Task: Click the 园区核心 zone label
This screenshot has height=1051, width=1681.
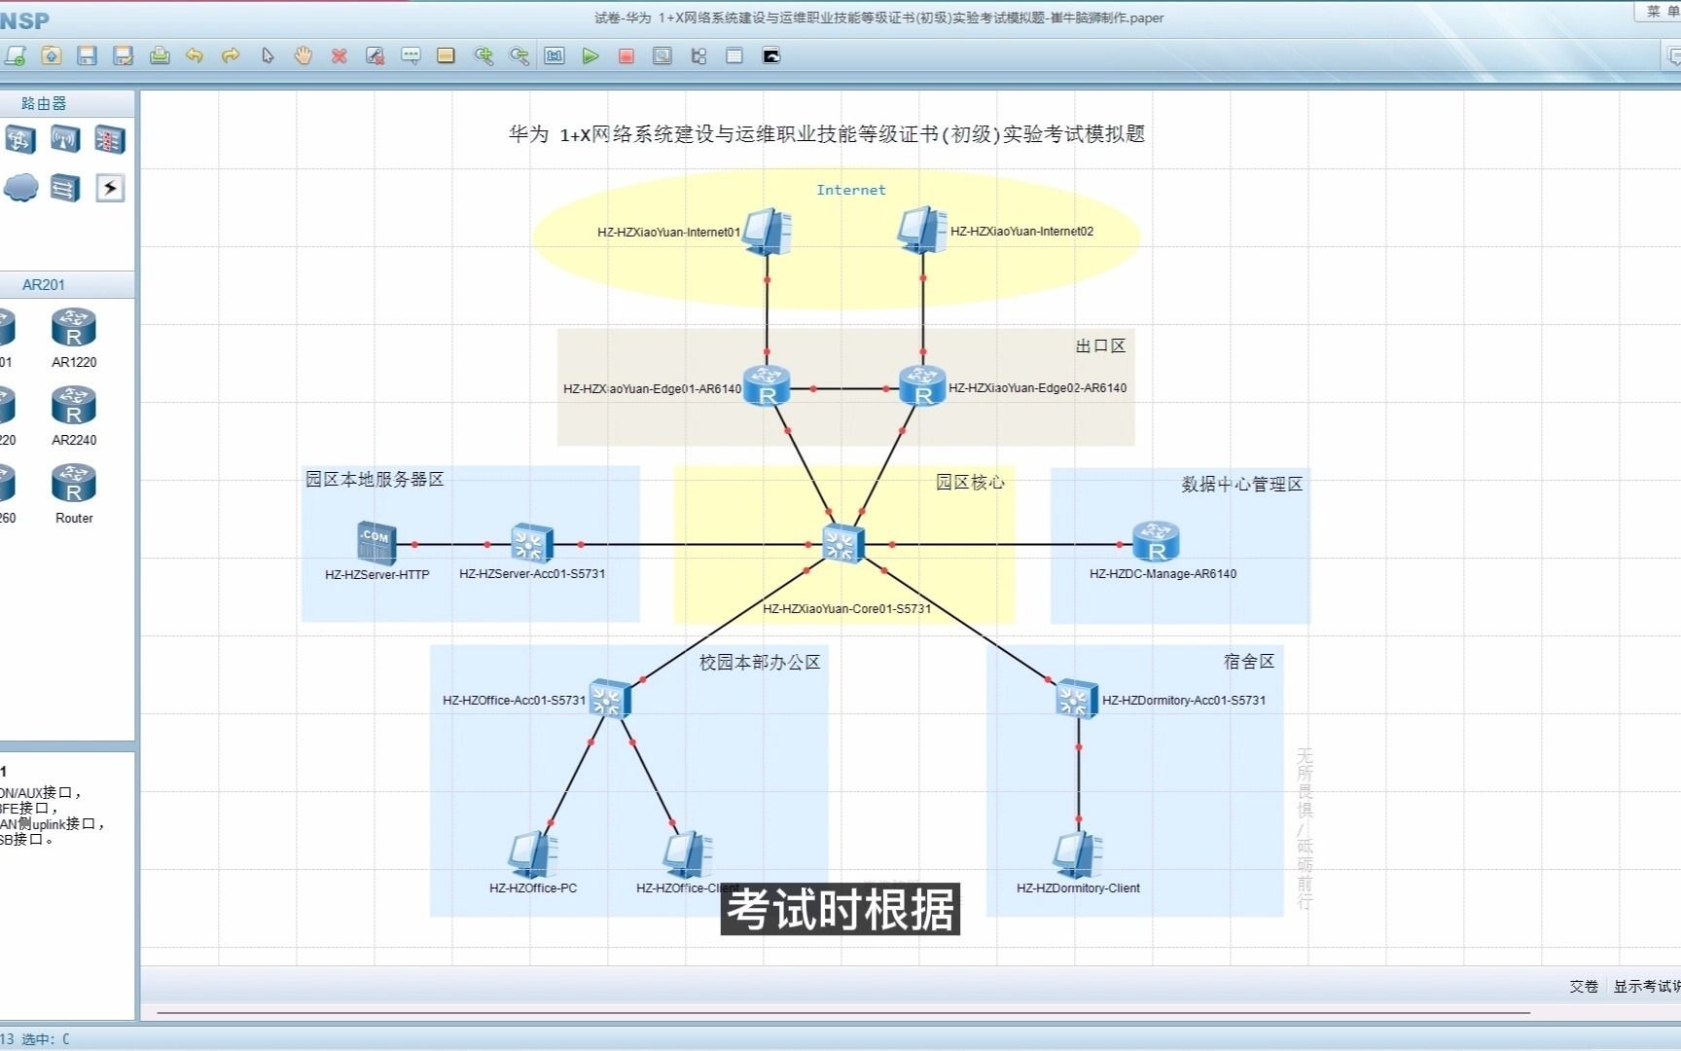Action: [970, 482]
